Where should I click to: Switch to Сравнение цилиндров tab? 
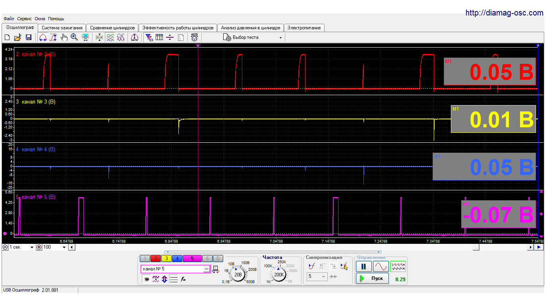tap(112, 28)
